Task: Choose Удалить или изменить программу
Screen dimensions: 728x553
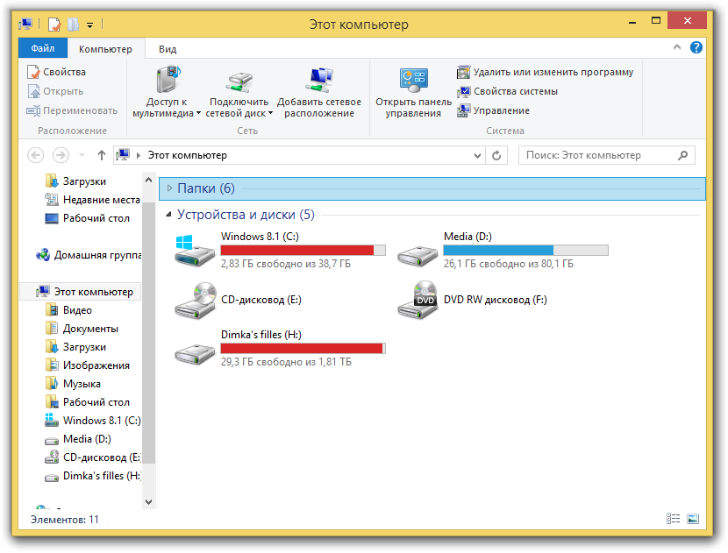Action: coord(545,72)
